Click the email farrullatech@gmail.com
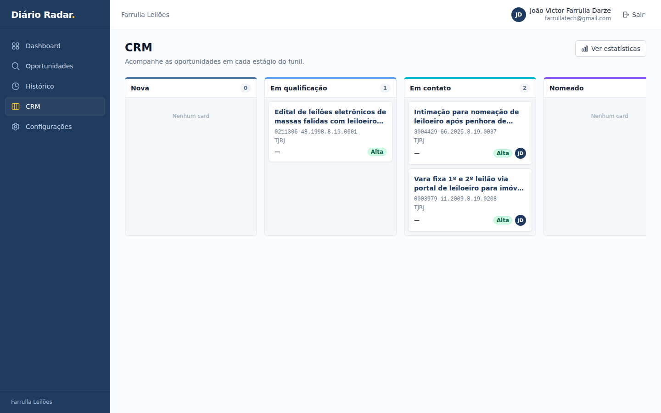Screen dimensions: 661x413 pyautogui.click(x=578, y=18)
